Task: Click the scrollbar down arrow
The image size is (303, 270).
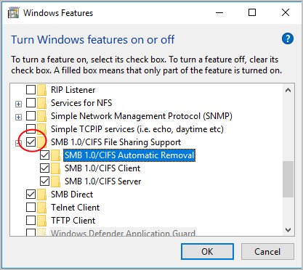Action: [288, 230]
